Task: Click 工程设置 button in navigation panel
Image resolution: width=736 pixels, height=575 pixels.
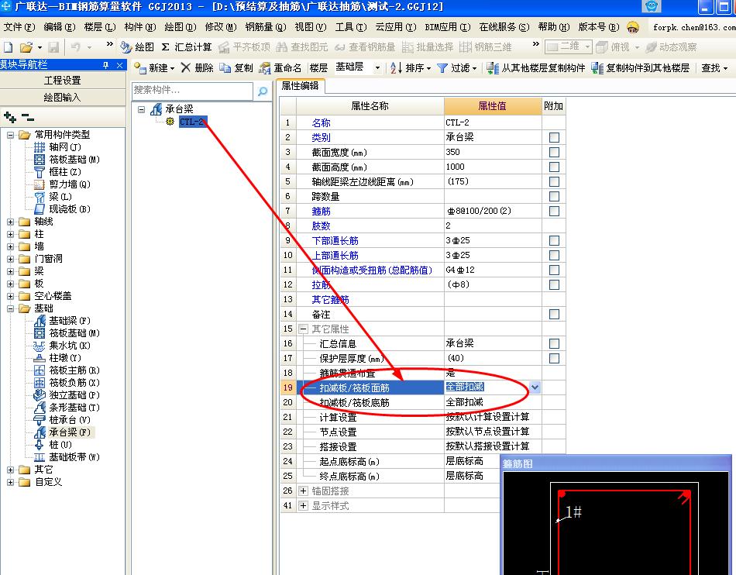Action: [x=63, y=81]
